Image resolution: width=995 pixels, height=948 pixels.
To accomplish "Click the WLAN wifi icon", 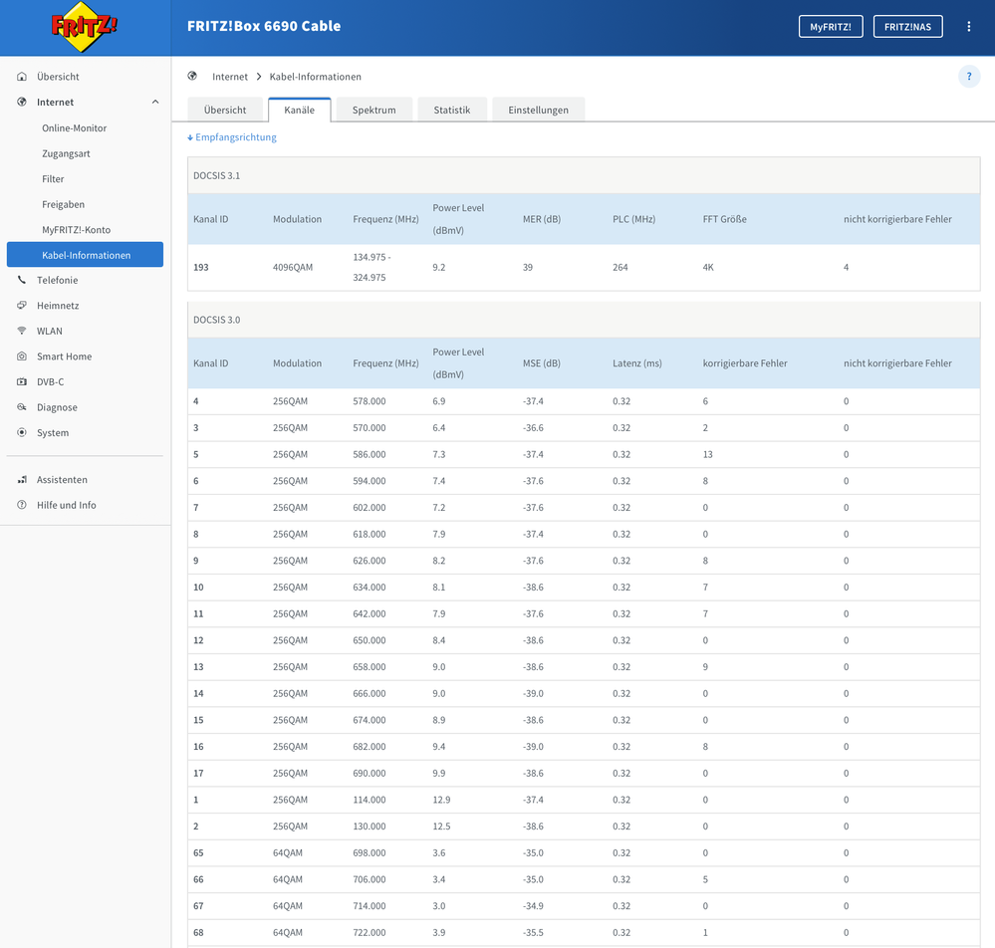I will [x=22, y=332].
